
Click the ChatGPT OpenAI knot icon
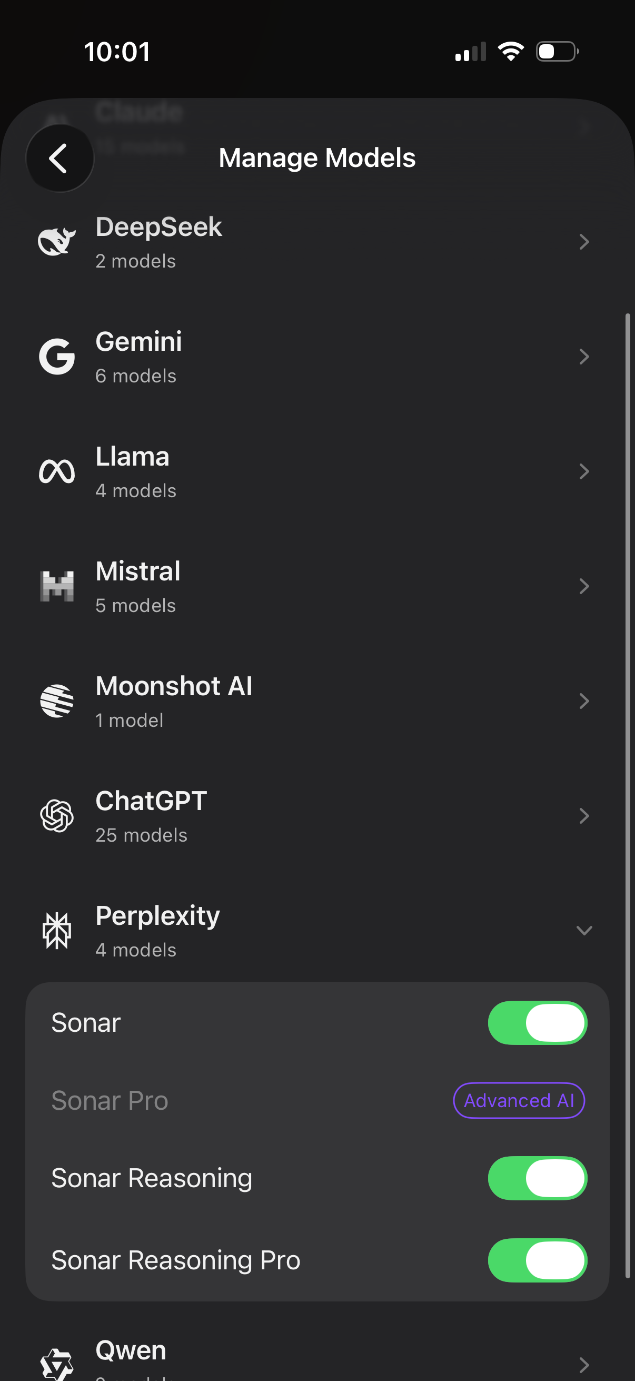[x=57, y=815]
